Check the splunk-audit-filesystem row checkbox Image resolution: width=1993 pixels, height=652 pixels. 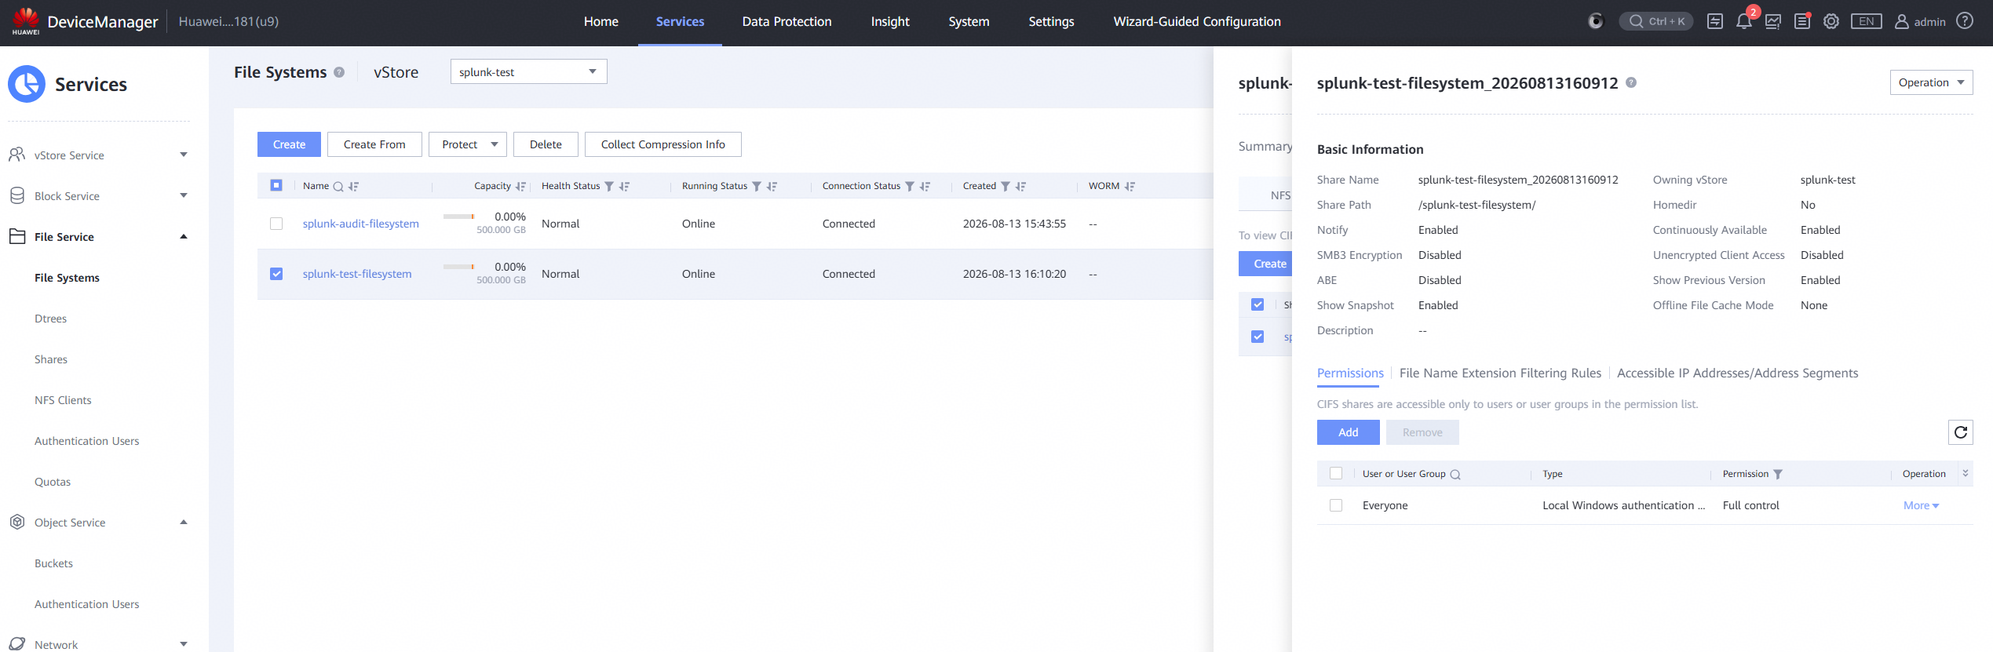(x=276, y=224)
